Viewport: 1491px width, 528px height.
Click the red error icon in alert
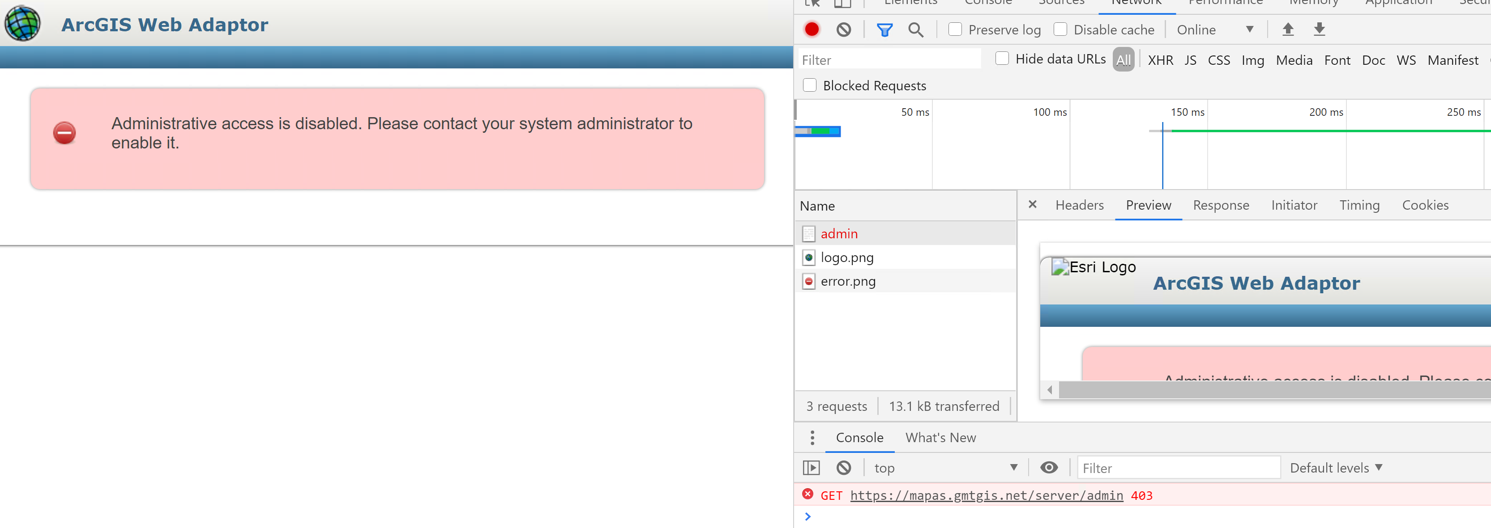point(64,133)
